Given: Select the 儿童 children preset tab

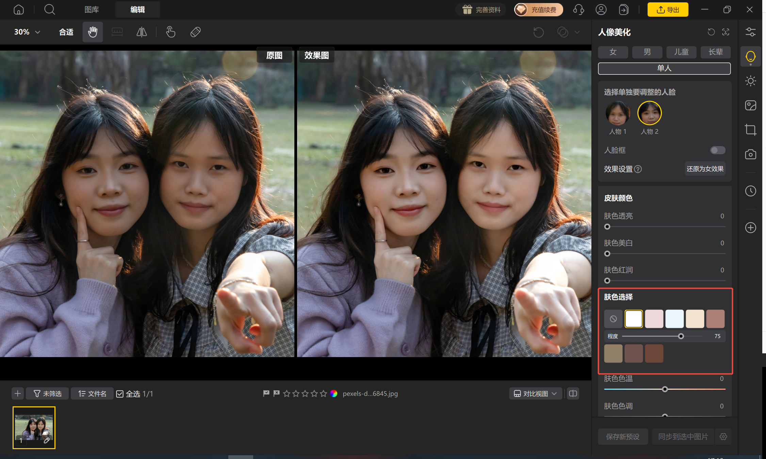Looking at the screenshot, I should [681, 52].
